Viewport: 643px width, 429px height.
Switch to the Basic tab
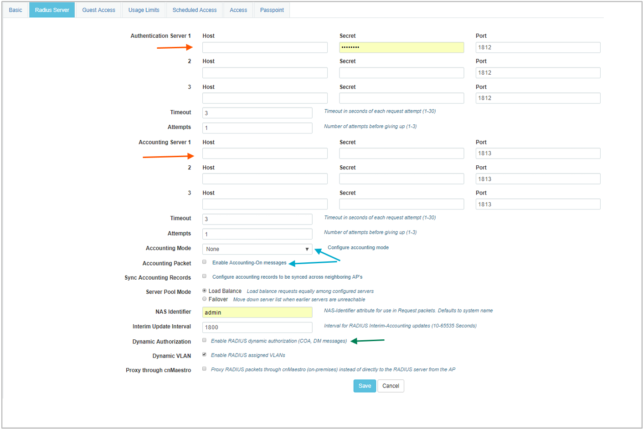coord(15,10)
